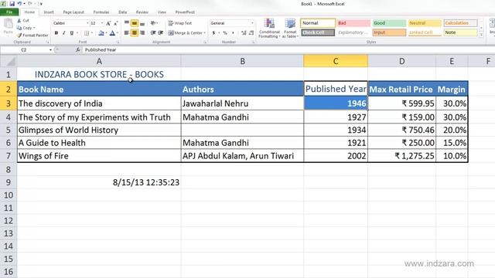495x278 pixels.
Task: Apply the Fill Color bucket
Action: (101, 32)
